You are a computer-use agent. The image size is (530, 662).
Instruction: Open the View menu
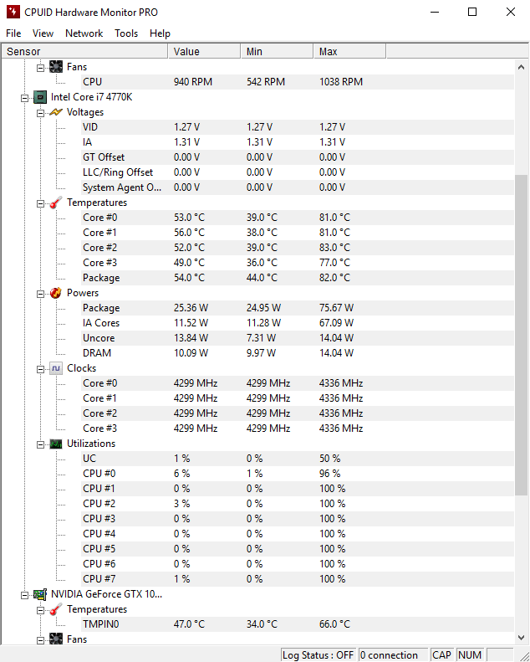pos(43,33)
